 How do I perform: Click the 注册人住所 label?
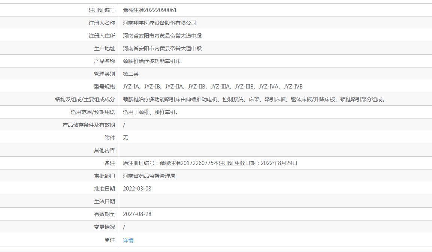coord(102,36)
